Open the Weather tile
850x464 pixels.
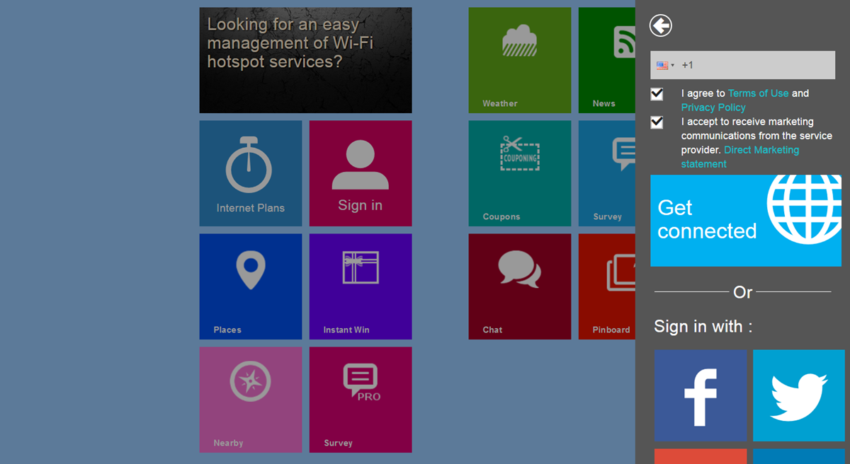pyautogui.click(x=519, y=60)
